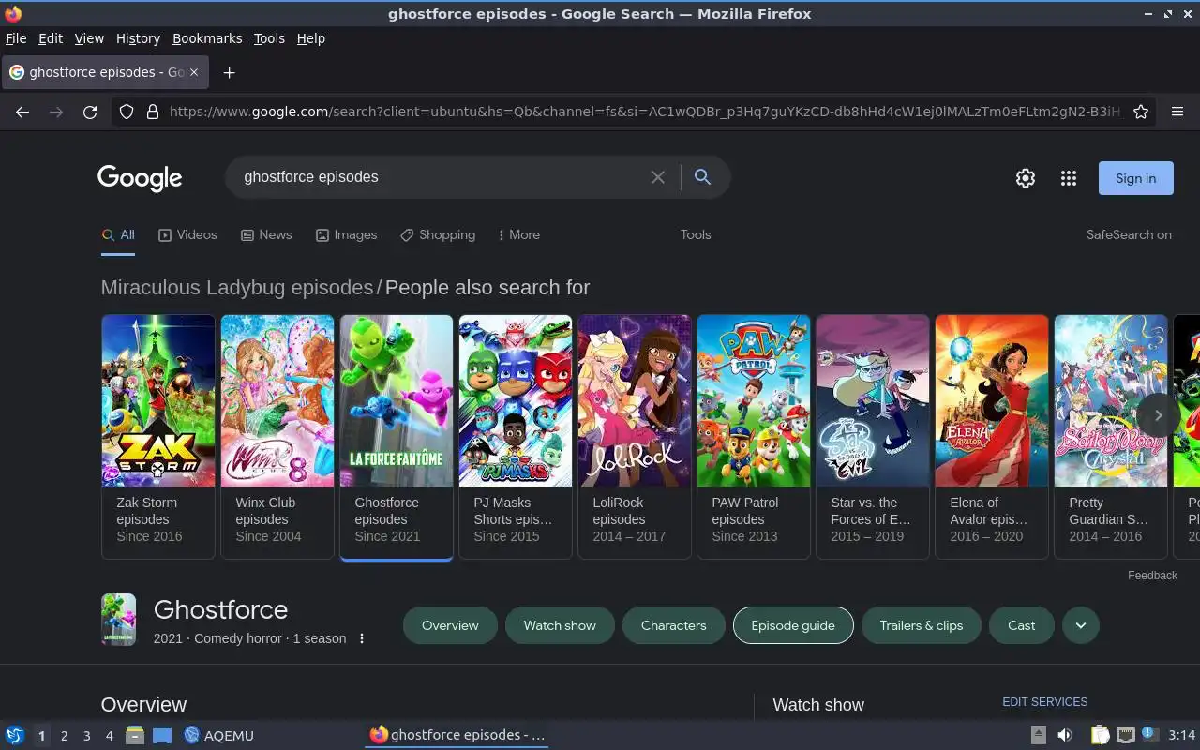Open the History menu
Image resolution: width=1200 pixels, height=750 pixels.
[138, 38]
